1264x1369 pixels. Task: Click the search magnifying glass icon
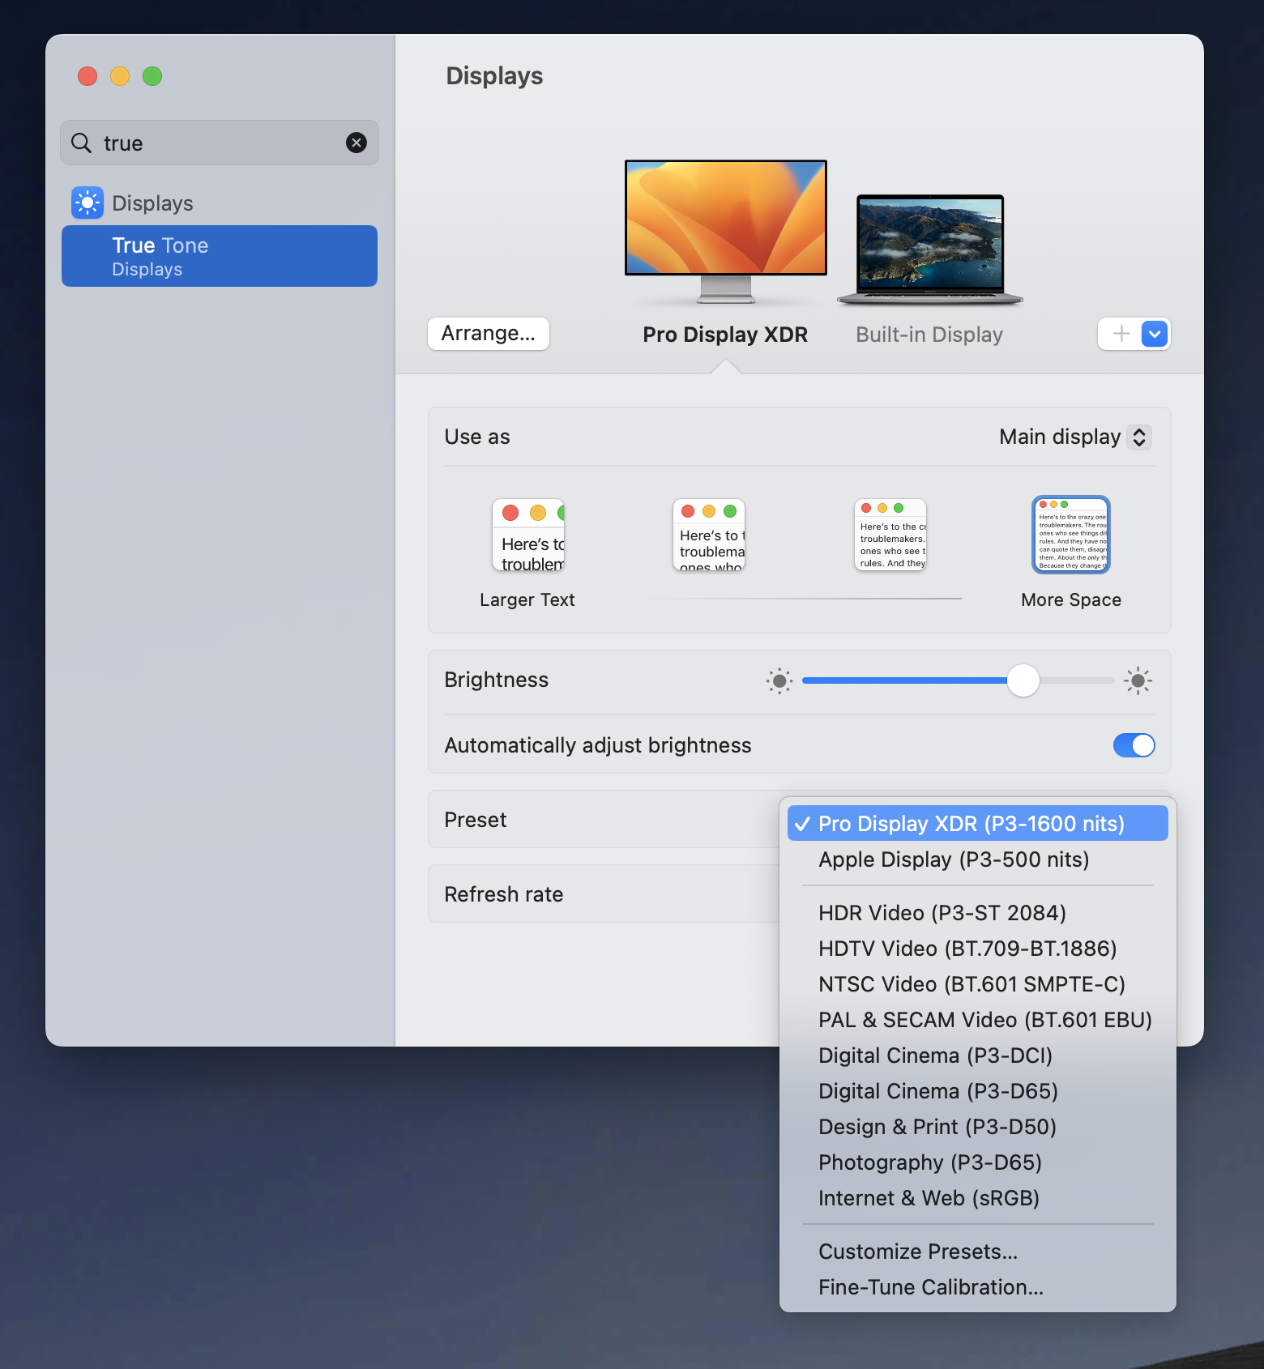click(81, 143)
